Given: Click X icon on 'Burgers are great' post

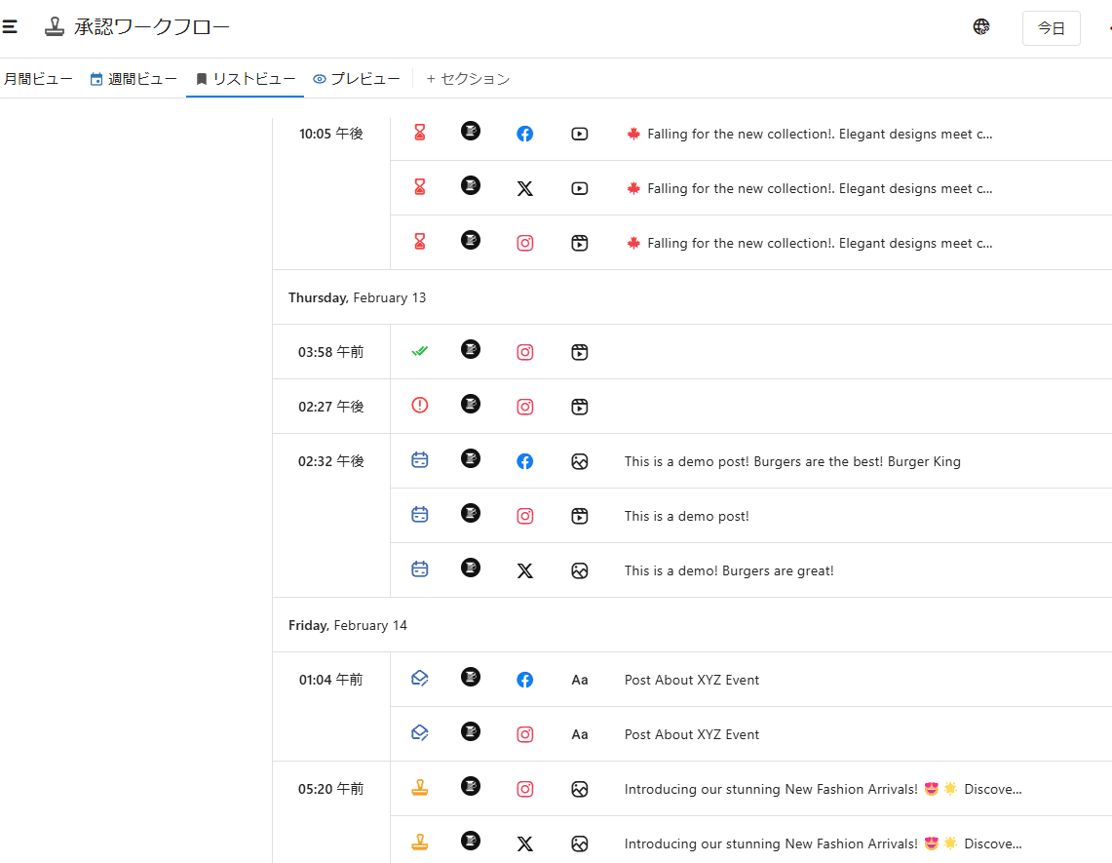Looking at the screenshot, I should (x=525, y=570).
